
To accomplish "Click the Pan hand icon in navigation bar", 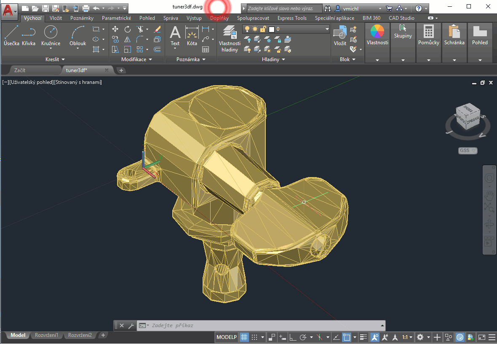I will (489, 195).
